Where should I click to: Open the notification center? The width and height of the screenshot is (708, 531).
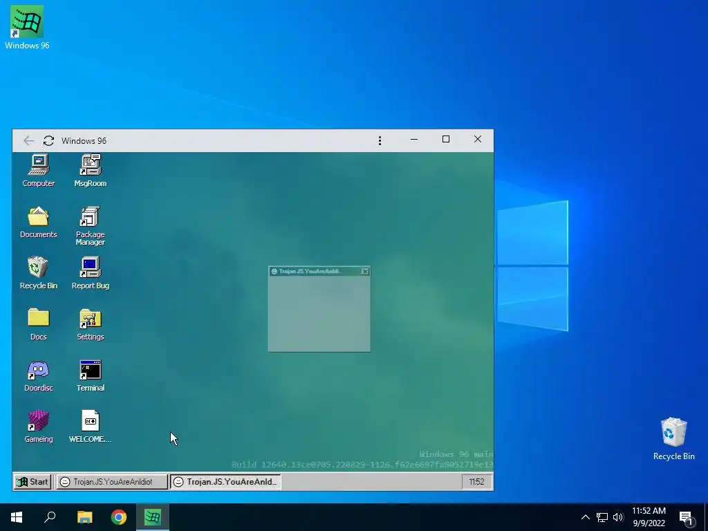(687, 517)
